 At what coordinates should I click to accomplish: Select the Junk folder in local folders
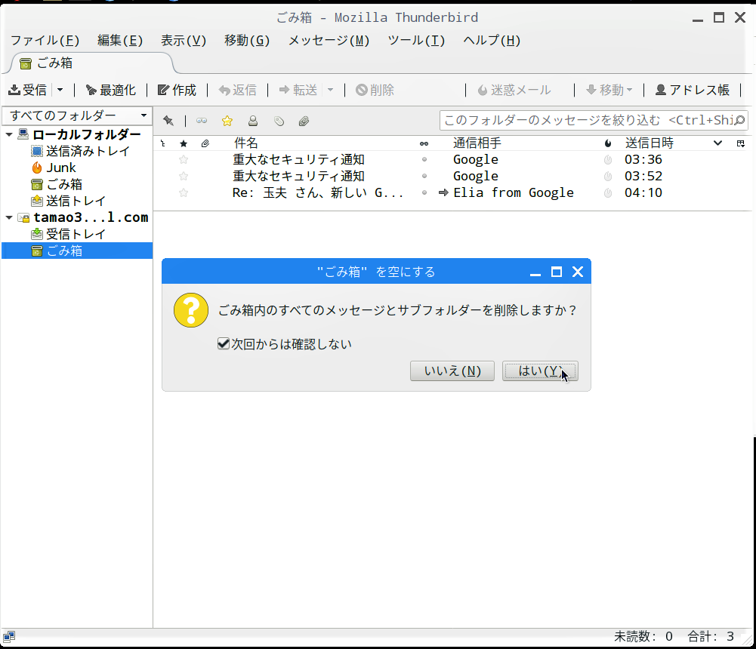click(x=60, y=168)
